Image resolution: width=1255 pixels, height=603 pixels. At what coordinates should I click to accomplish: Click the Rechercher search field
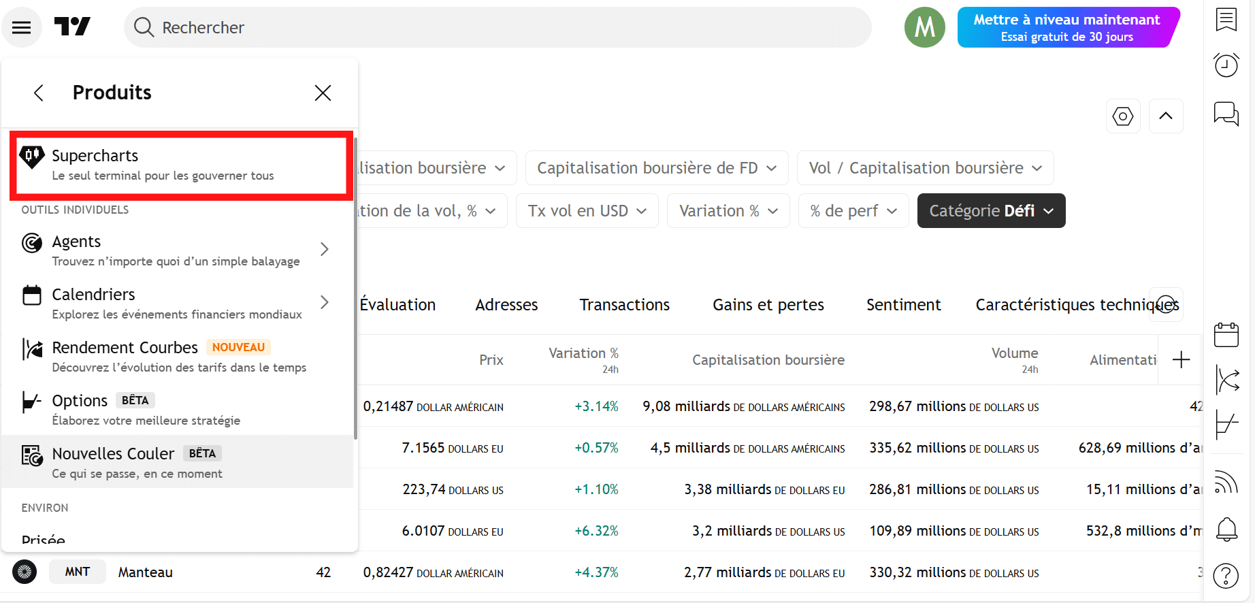point(497,27)
